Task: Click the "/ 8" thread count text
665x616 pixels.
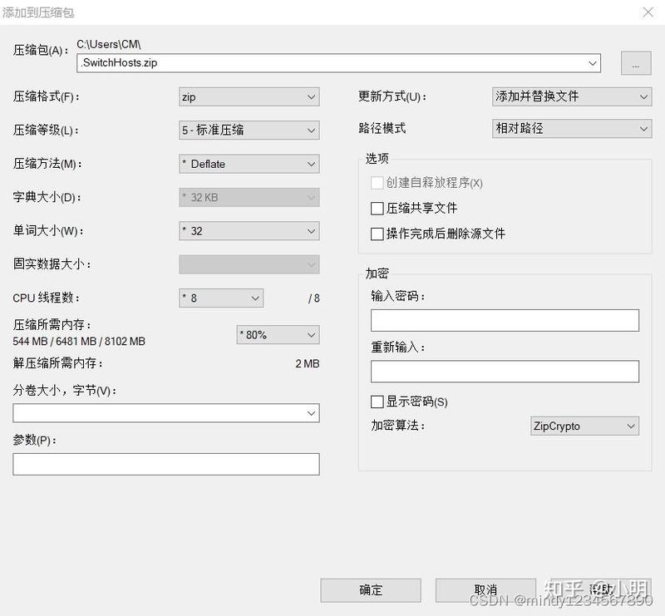Action: pyautogui.click(x=314, y=298)
